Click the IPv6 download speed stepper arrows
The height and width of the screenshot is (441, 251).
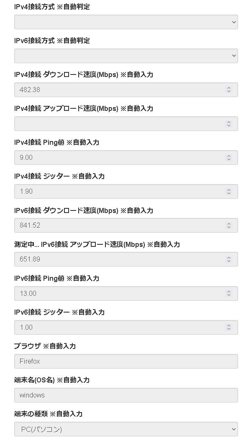229,226
